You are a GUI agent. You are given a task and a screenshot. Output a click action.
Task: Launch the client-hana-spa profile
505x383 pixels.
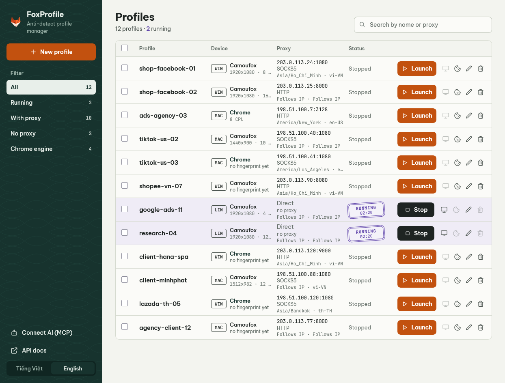coord(417,257)
